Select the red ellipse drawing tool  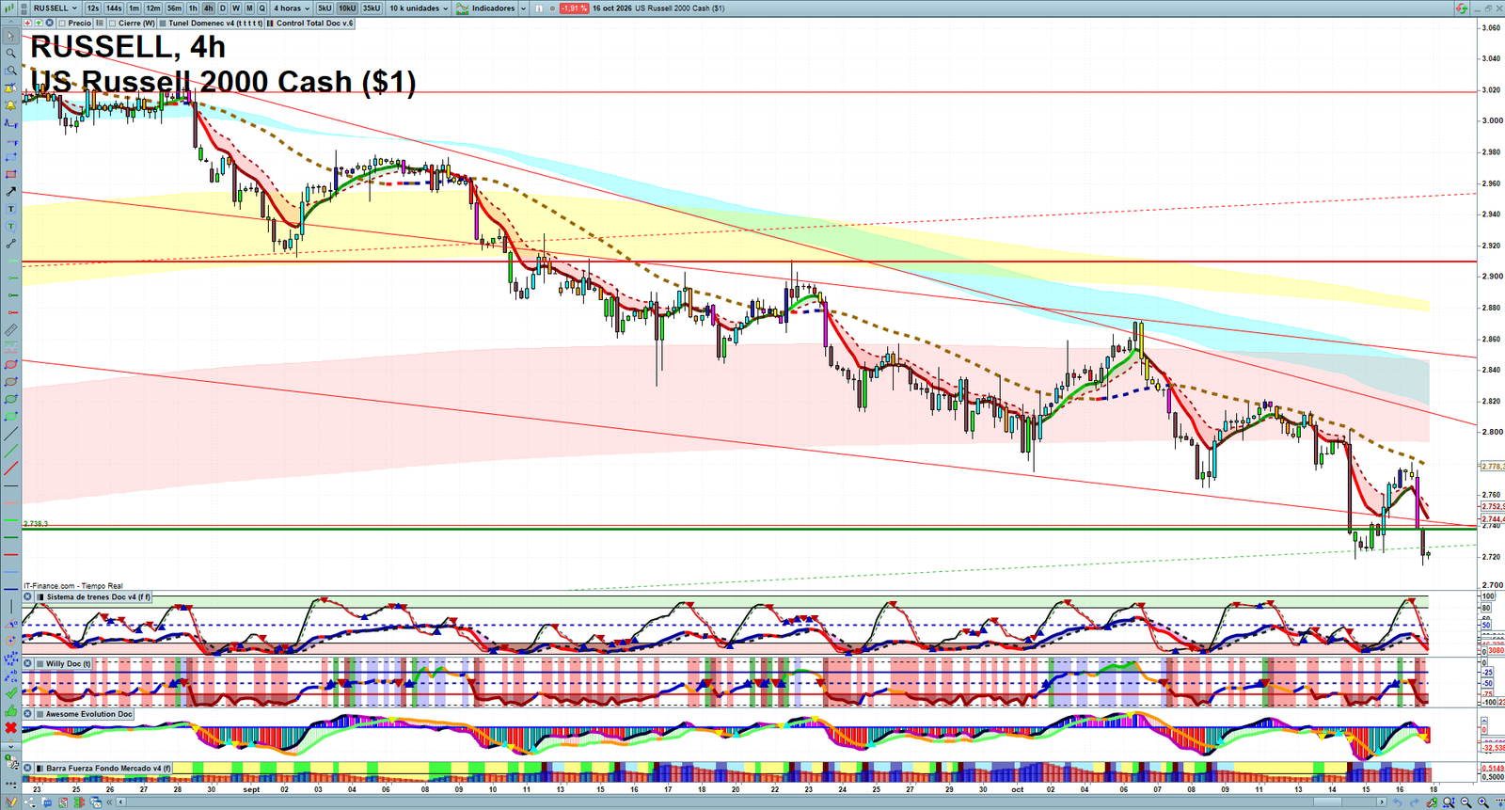click(10, 364)
